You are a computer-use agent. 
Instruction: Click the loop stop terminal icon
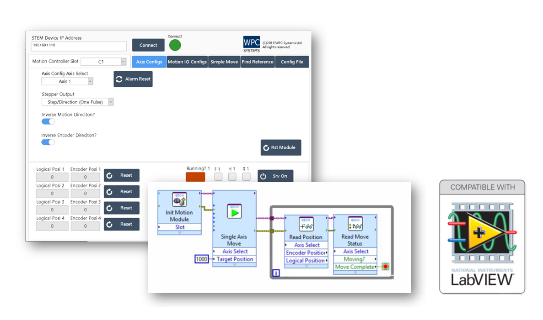[385, 267]
